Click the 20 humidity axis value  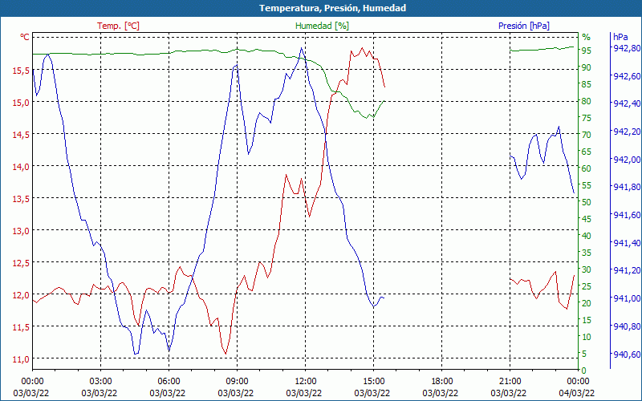click(587, 303)
